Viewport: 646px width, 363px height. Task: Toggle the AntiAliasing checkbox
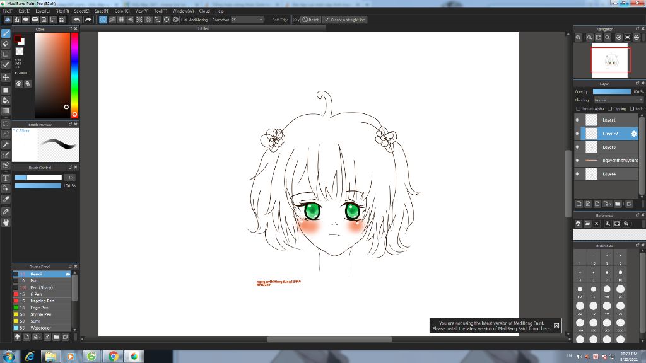(185, 20)
